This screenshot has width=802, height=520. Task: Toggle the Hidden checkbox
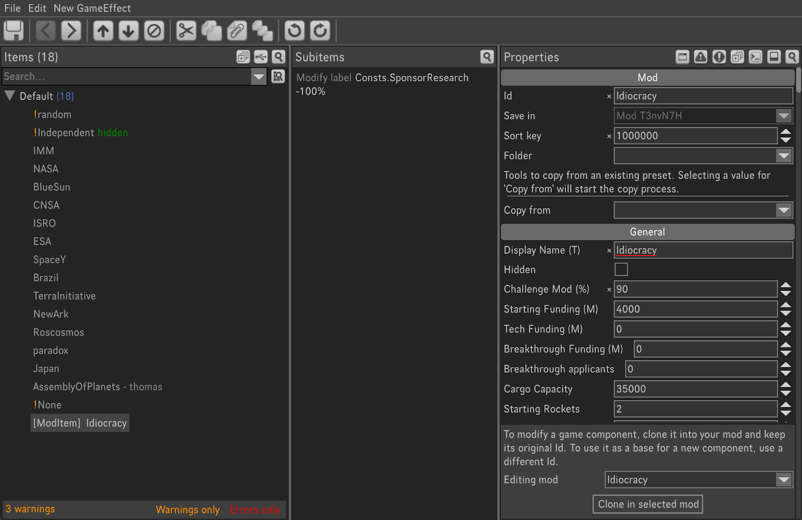621,270
